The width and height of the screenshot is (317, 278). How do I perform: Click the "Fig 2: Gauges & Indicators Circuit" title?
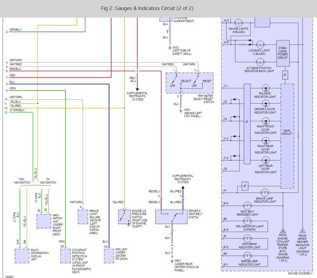[147, 8]
